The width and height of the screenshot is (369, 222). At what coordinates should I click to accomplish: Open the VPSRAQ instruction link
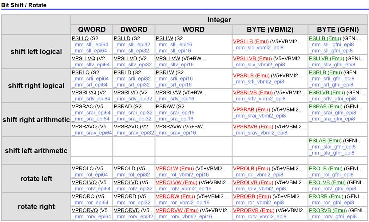tap(83, 107)
